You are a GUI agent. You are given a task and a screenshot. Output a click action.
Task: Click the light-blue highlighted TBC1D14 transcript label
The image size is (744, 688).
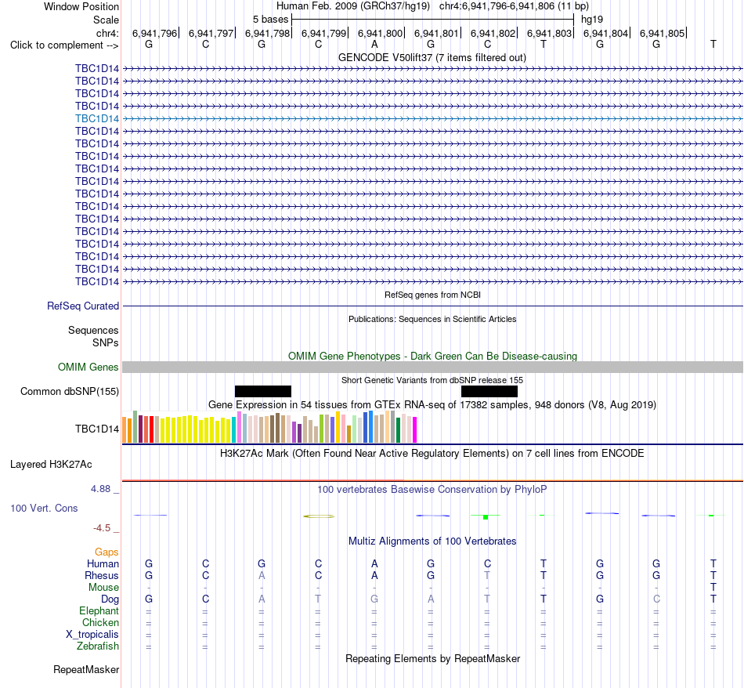(97, 118)
